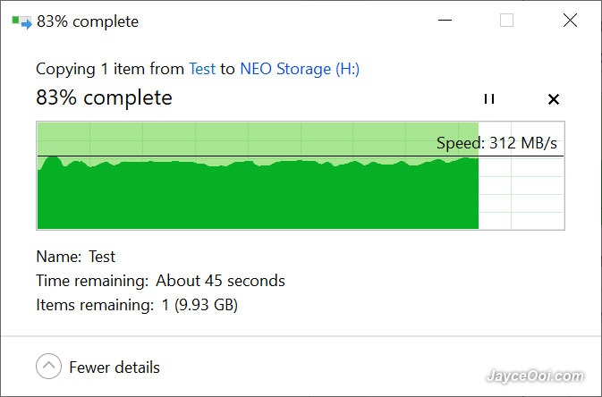
Task: Click the disabled maximize window button
Action: coord(506,21)
